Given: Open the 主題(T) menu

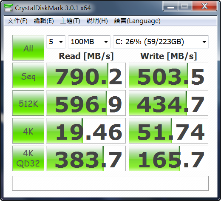Looking at the screenshot, I should click(70, 21).
